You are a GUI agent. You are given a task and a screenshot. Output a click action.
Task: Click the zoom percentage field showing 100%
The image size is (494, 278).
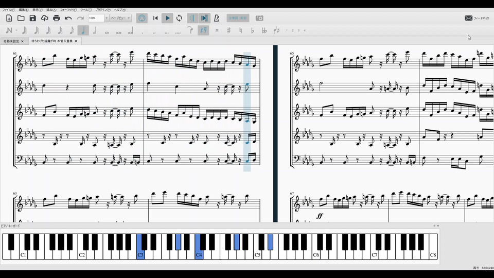96,18
